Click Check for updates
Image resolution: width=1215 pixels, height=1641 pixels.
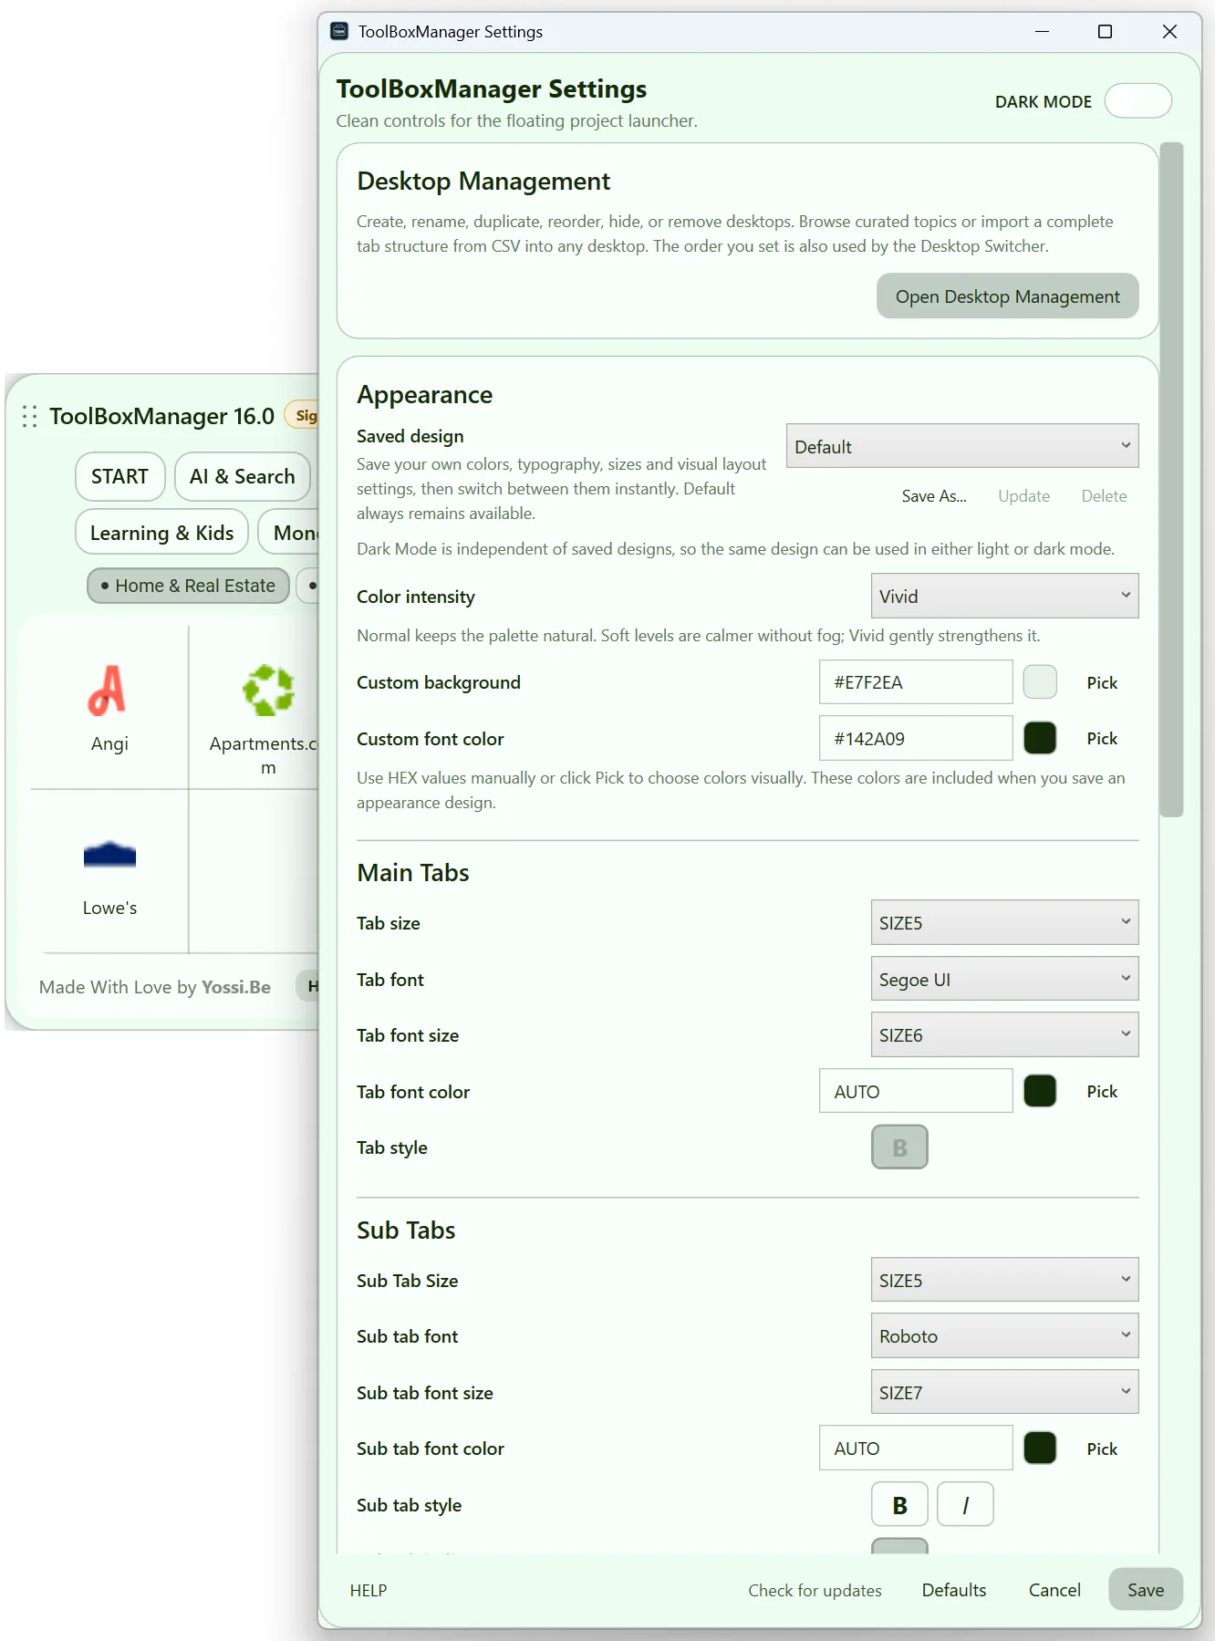pos(815,1590)
